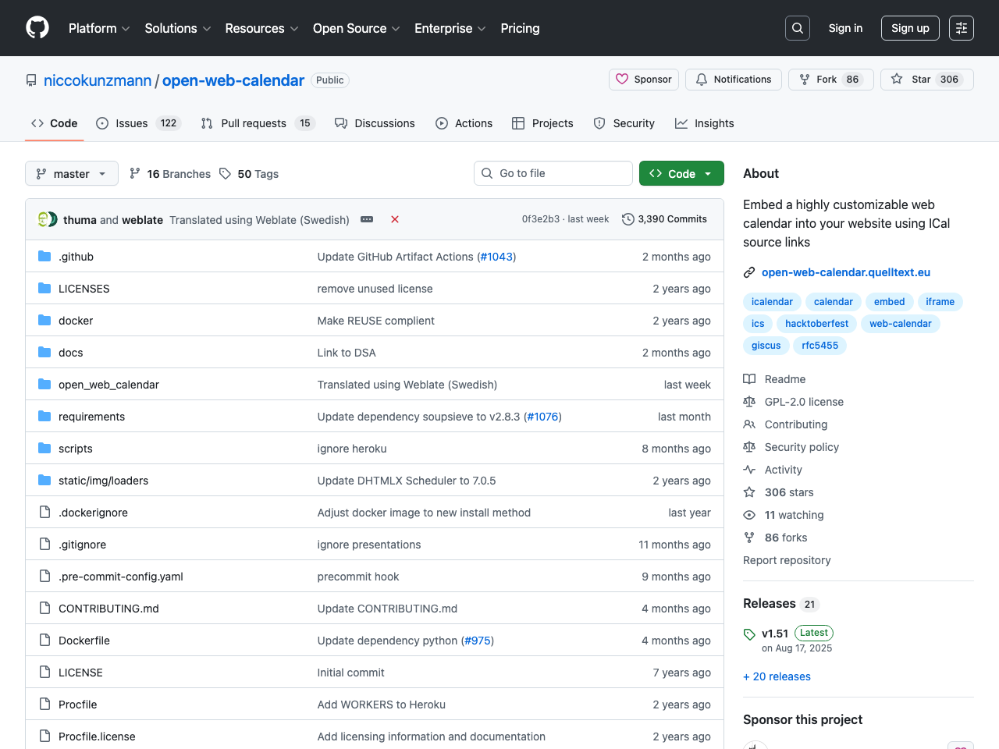999x749 pixels.
Task: Click the heart icon on Sponsor button
Action: [x=622, y=79]
